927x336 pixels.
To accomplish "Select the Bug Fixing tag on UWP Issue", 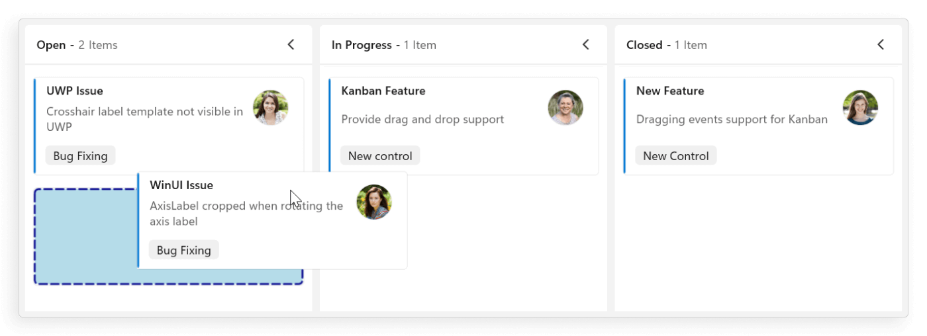I will 80,156.
